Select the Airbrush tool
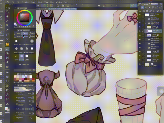This screenshot has height=123, width=164. pos(7,53)
